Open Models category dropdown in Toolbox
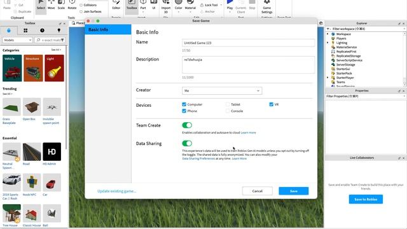407x229 pixels. coord(17,40)
